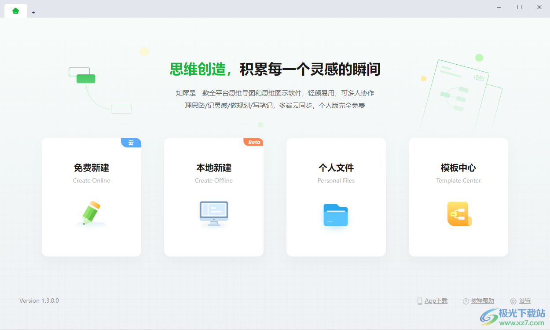
Task: Click the Template Center subtitle
Action: 458,180
